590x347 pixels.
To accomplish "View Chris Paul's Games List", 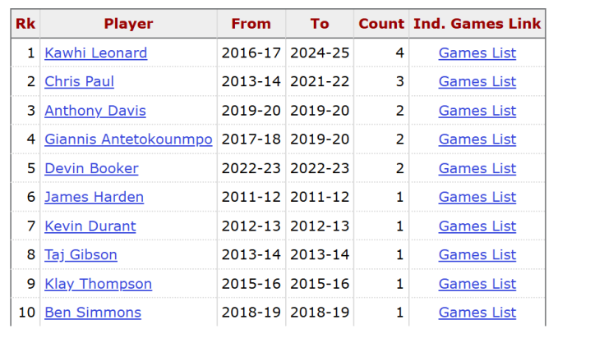I will point(477,82).
